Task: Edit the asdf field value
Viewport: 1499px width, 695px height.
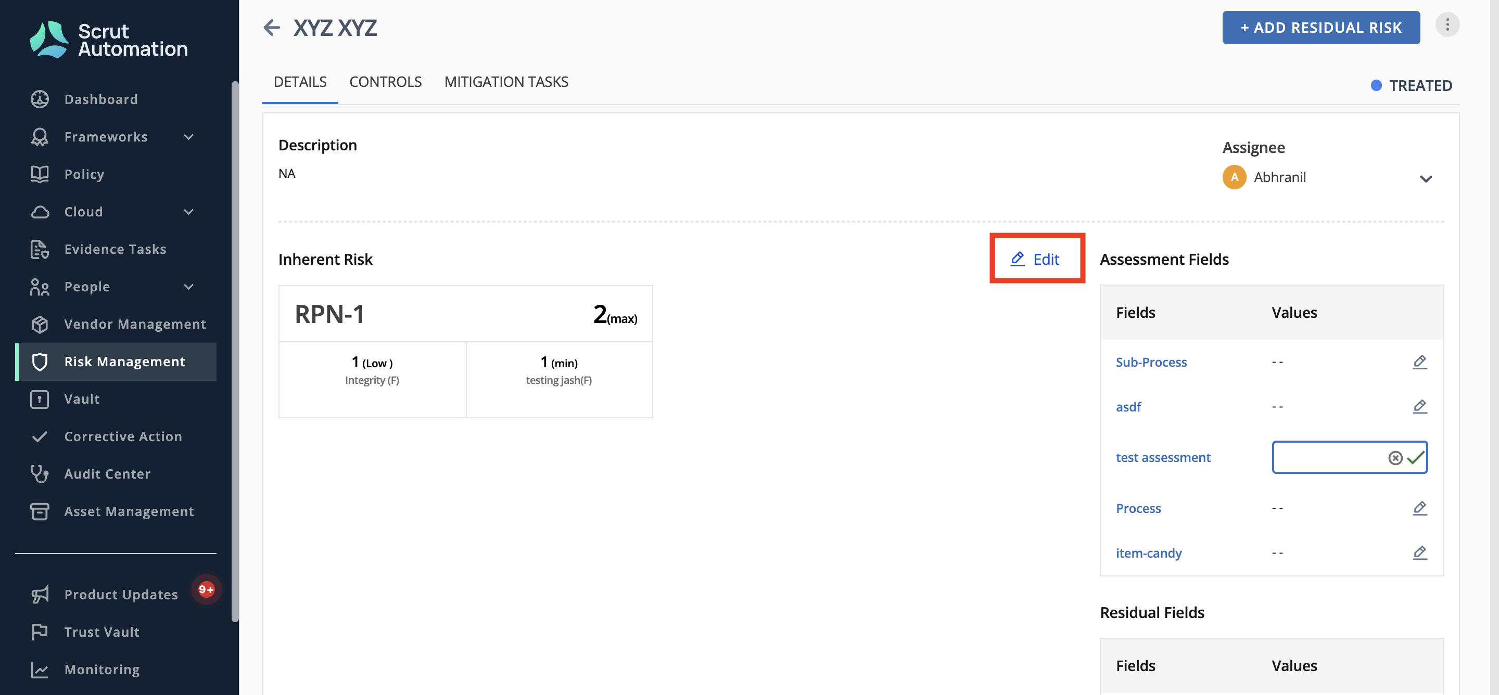Action: tap(1420, 406)
